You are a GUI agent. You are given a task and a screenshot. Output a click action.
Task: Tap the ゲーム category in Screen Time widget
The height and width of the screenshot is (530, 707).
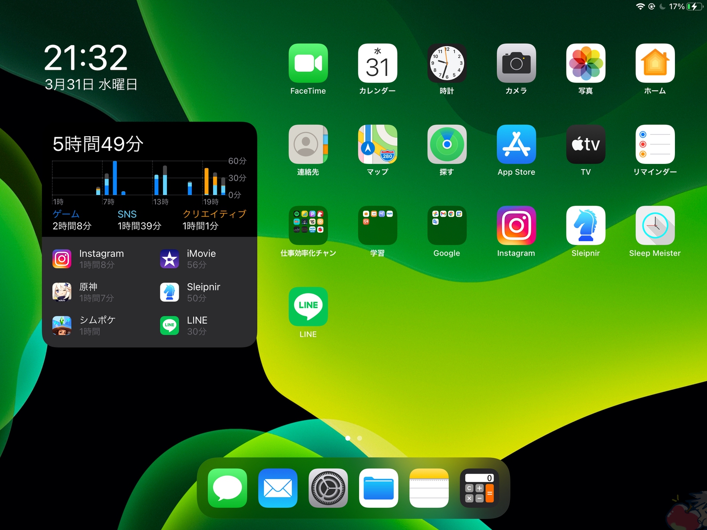coord(72,220)
